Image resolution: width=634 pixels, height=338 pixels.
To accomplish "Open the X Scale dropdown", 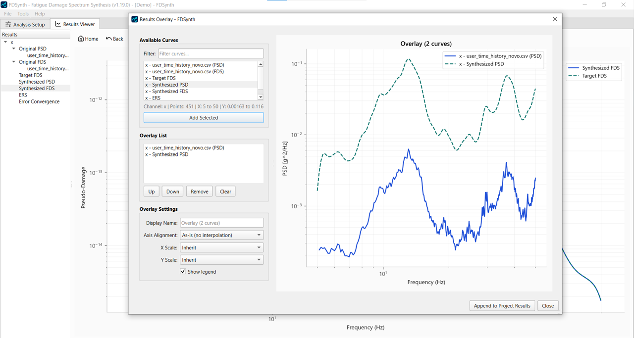I will pos(258,247).
